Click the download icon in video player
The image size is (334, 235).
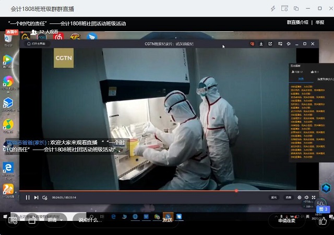(261, 44)
